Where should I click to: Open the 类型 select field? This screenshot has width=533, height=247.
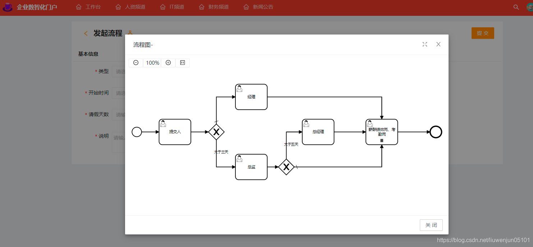[119, 72]
